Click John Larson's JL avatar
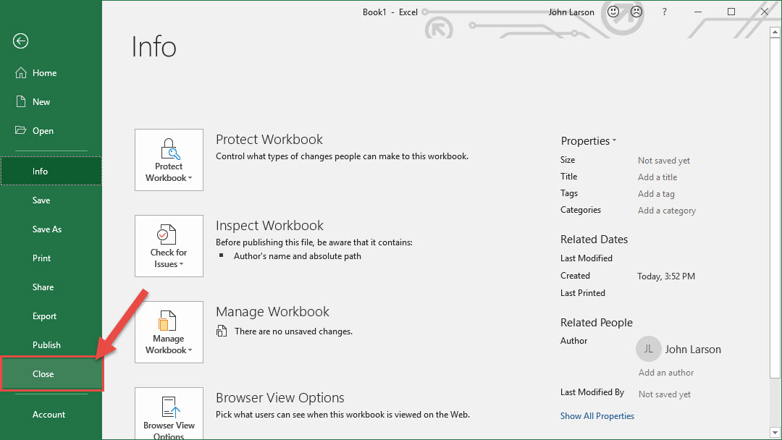Image resolution: width=782 pixels, height=440 pixels. click(x=648, y=350)
